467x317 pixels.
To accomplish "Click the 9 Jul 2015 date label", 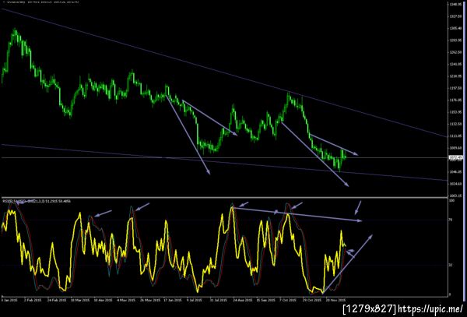I will [195, 300].
